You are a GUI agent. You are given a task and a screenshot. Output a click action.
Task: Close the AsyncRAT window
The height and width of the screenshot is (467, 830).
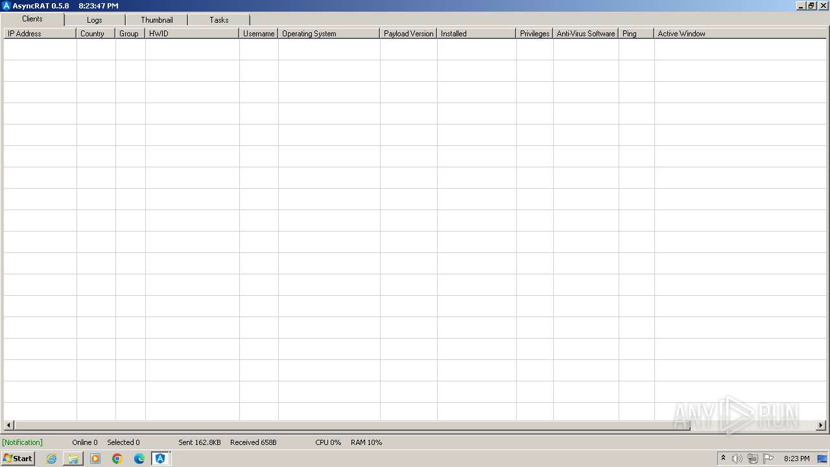coord(822,6)
